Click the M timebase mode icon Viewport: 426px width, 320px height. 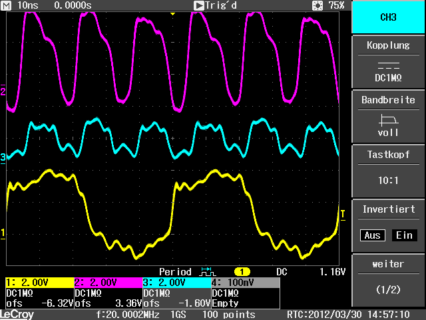point(6,5)
